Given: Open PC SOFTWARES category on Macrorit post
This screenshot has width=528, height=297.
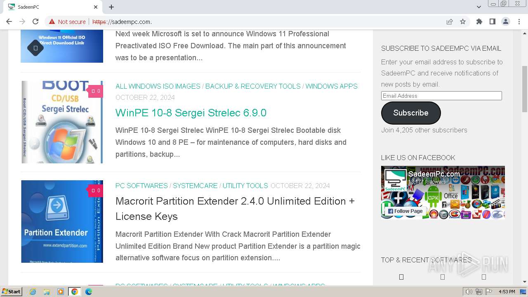Looking at the screenshot, I should 141,186.
